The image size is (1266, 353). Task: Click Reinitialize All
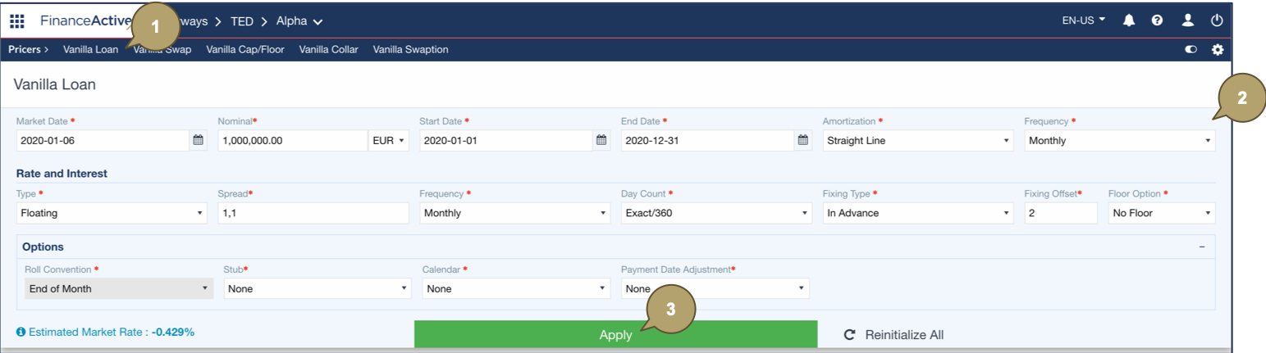click(894, 335)
